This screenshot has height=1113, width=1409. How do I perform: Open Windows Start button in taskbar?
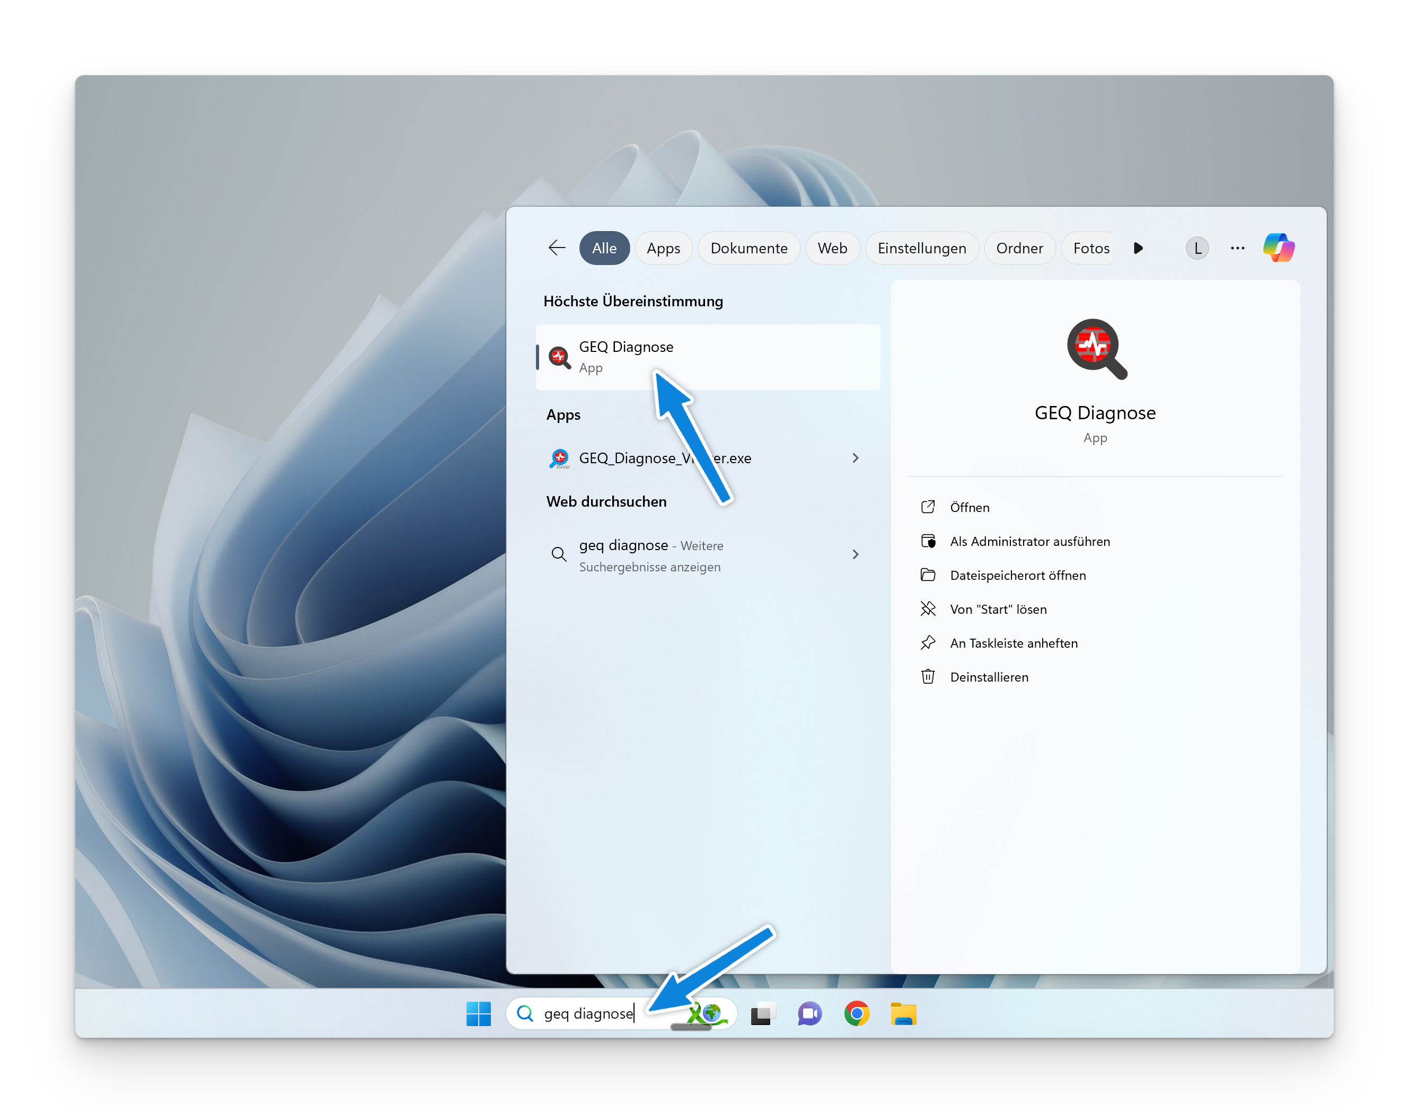(478, 1013)
